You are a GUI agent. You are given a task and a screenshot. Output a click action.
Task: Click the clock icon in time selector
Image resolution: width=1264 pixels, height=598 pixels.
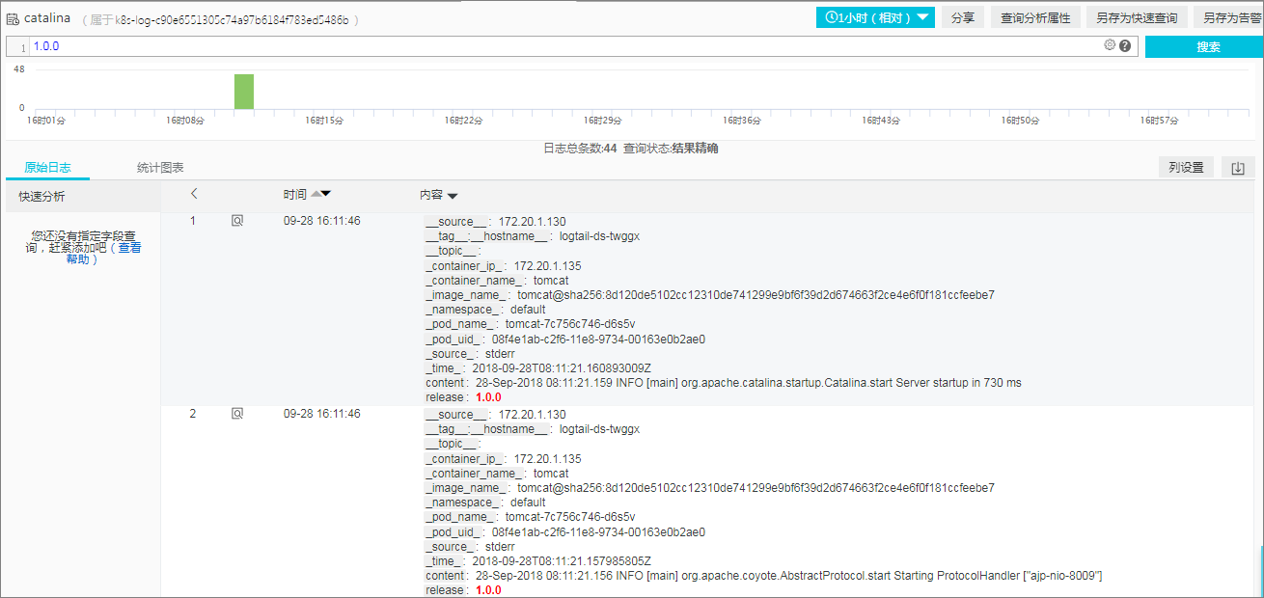tap(831, 17)
